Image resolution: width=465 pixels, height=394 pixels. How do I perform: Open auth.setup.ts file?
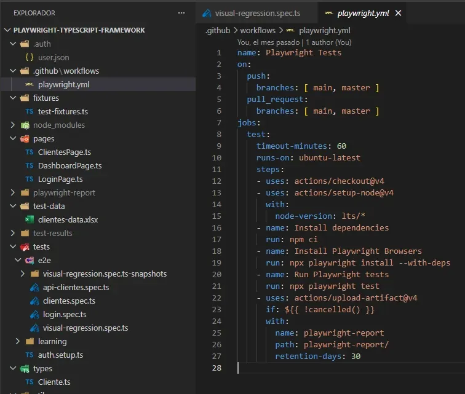[x=60, y=355]
